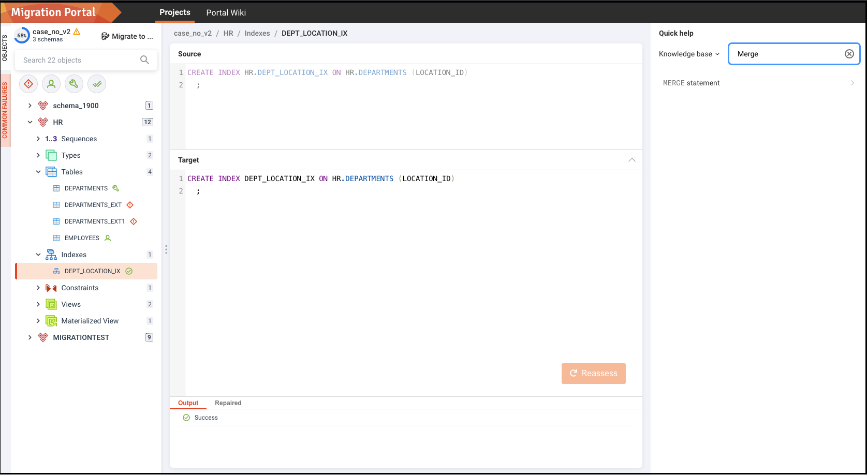This screenshot has height=475, width=867.
Task: Click the user icon beside EMPLOYEES
Action: tap(108, 238)
